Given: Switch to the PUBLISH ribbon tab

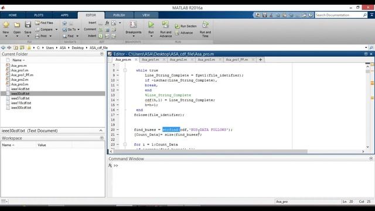Looking at the screenshot, I should point(119,15).
